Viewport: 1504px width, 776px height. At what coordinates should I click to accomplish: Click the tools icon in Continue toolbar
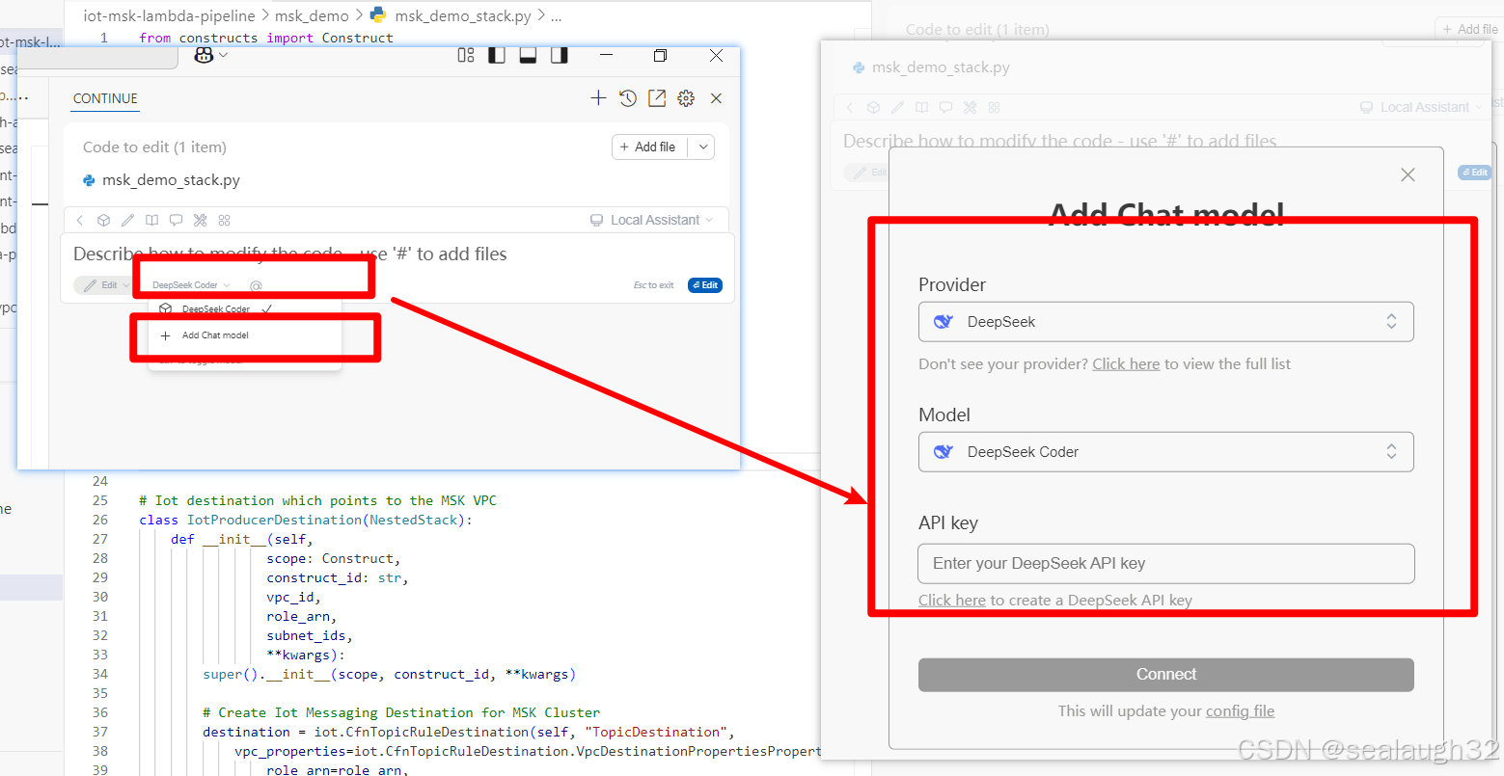coord(200,220)
